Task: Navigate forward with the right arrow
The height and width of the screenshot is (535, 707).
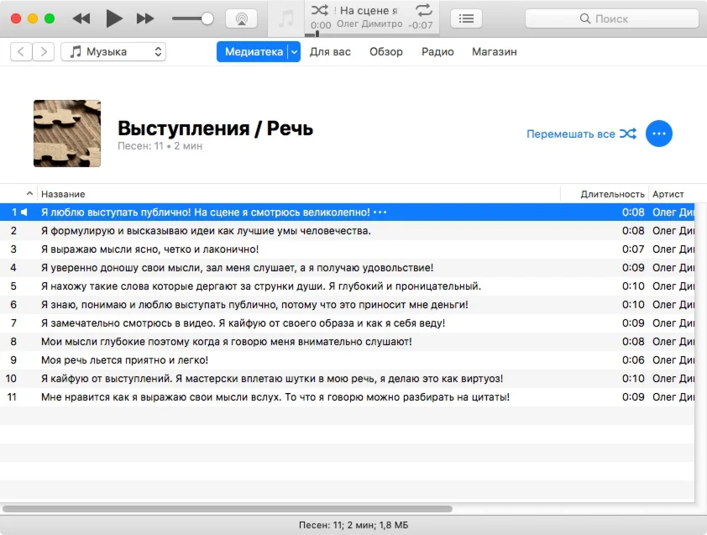Action: 44,52
